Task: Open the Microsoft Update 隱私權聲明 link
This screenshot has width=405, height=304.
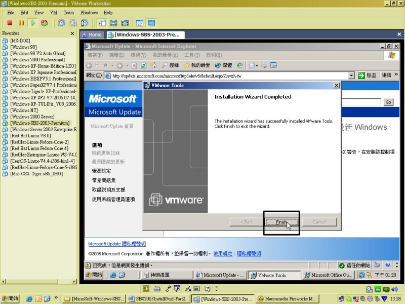Action: (x=117, y=244)
